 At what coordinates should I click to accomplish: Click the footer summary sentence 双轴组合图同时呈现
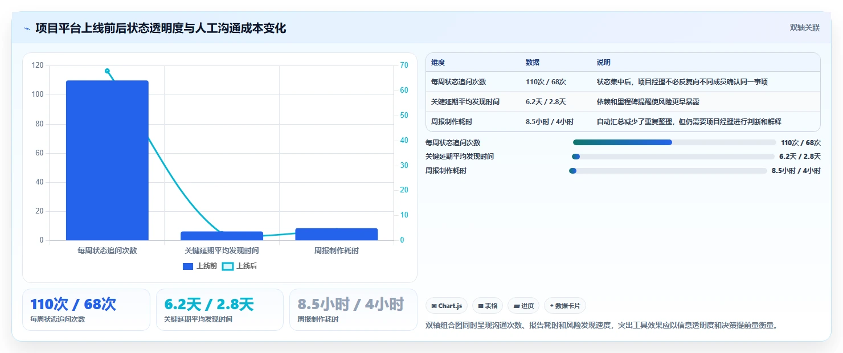click(601, 326)
